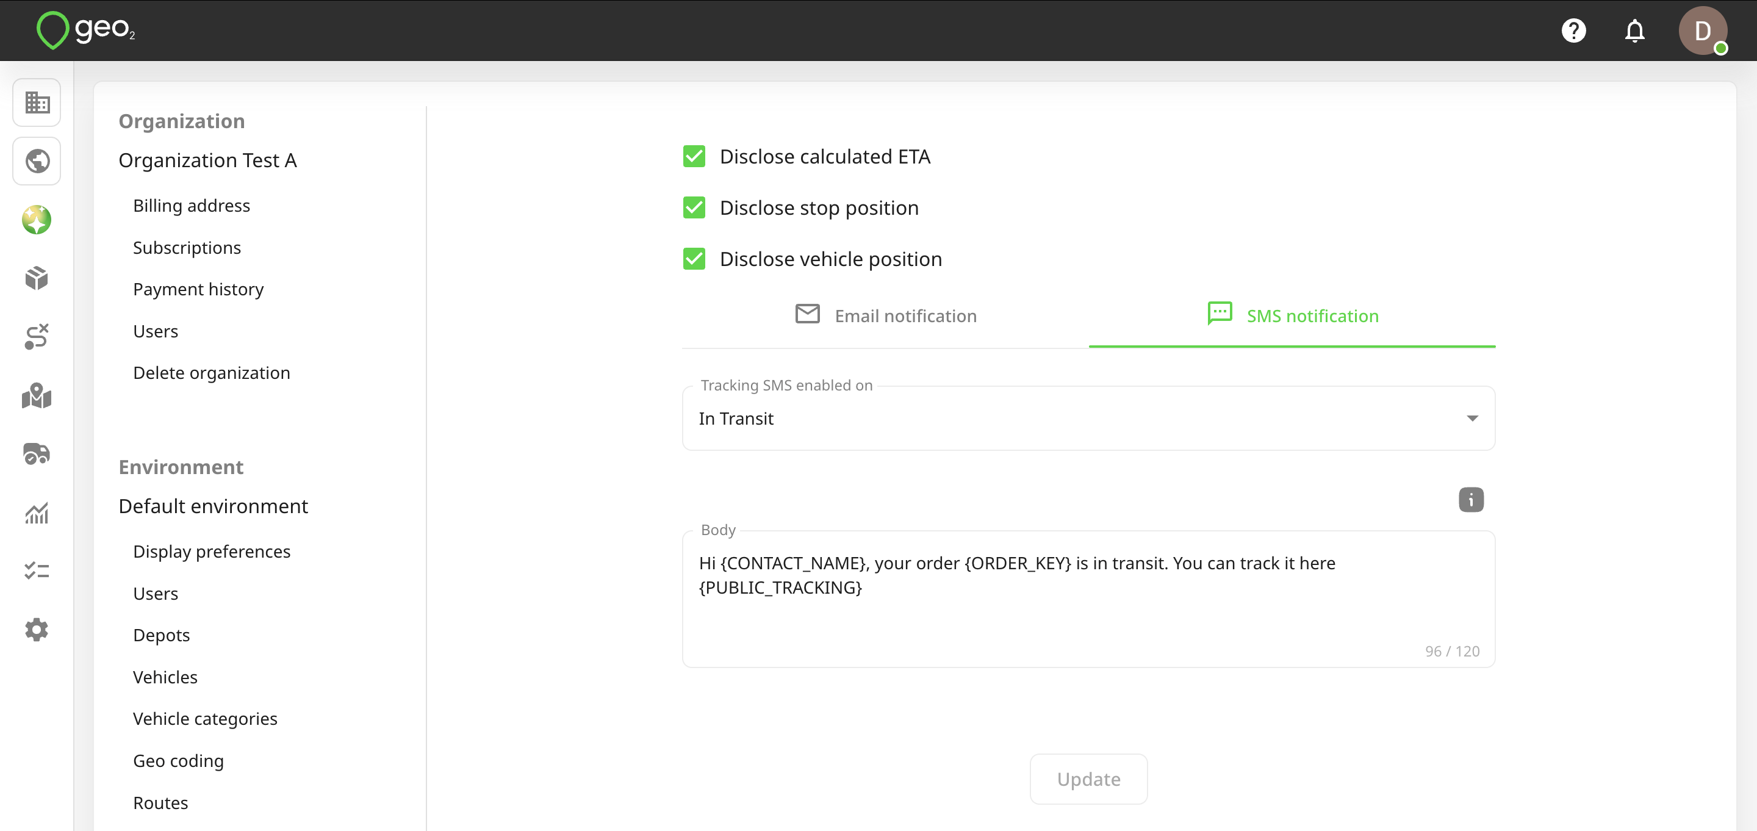
Task: Uncheck Disclose calculated ETA checkbox
Action: tap(694, 156)
